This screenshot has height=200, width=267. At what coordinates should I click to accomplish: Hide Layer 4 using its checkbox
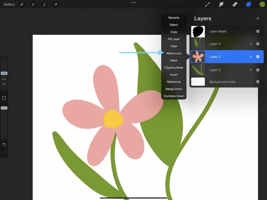click(x=258, y=44)
